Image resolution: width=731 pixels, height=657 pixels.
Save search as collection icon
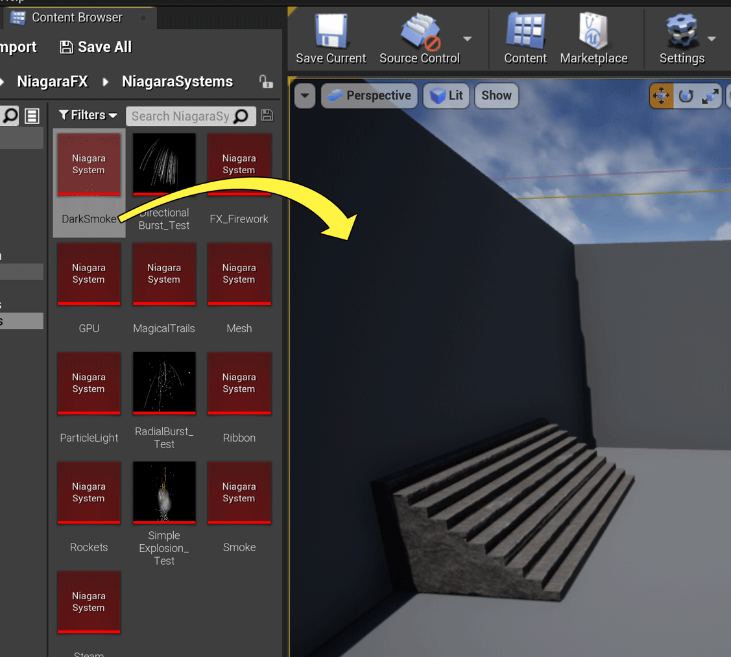[x=267, y=115]
